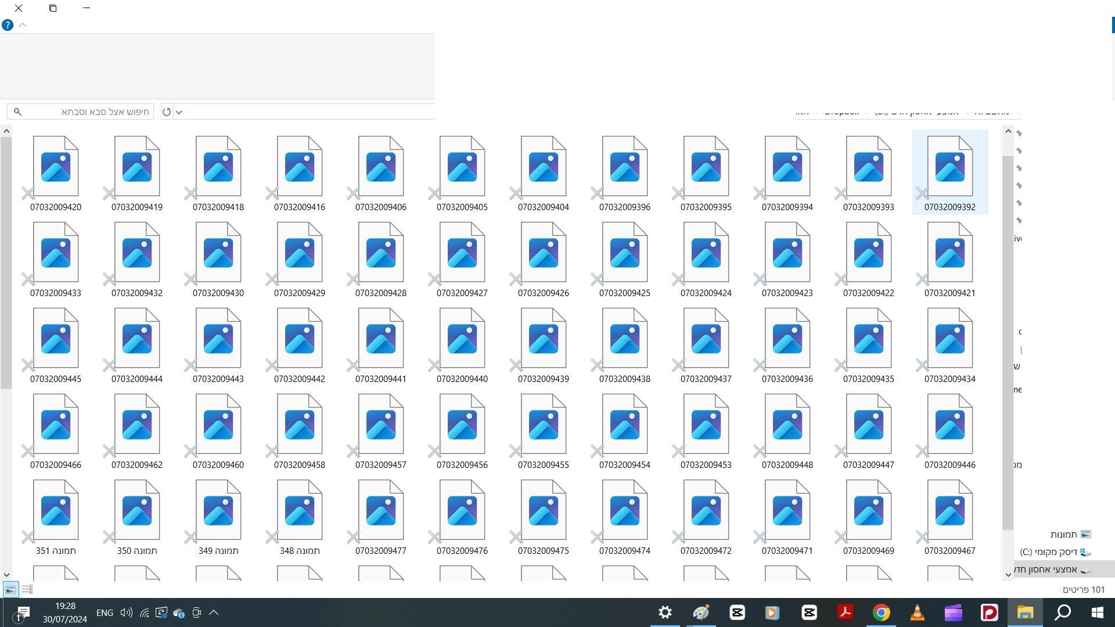Select the image icon for 07032009396
This screenshot has height=627, width=1115.
(x=625, y=167)
